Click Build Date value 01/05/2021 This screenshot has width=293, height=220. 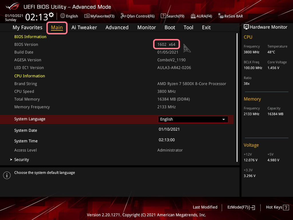pos(168,52)
